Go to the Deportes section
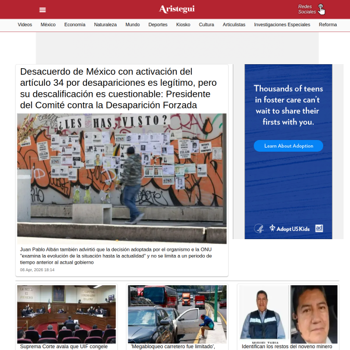 click(x=158, y=24)
